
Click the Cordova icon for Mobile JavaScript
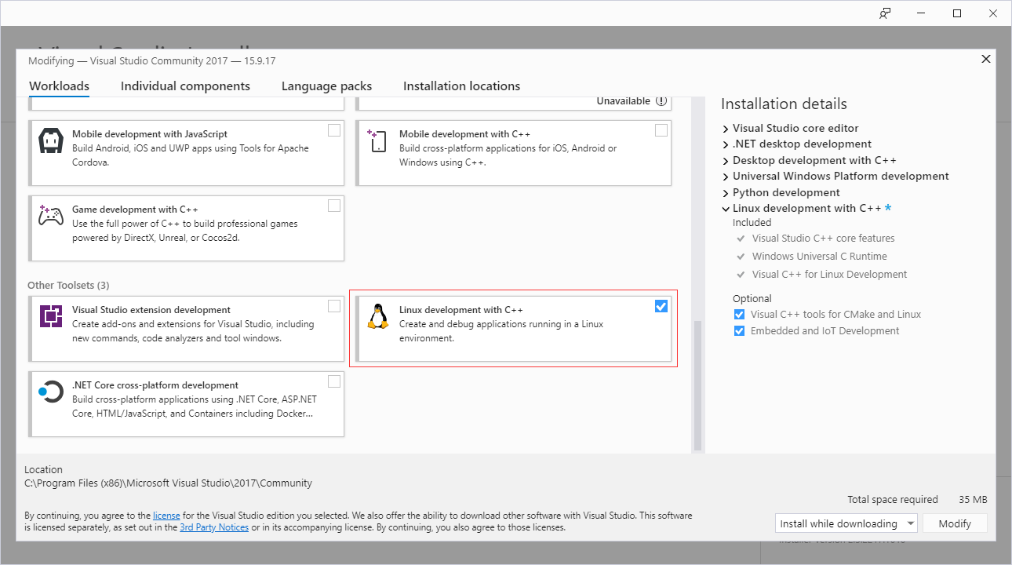51,141
